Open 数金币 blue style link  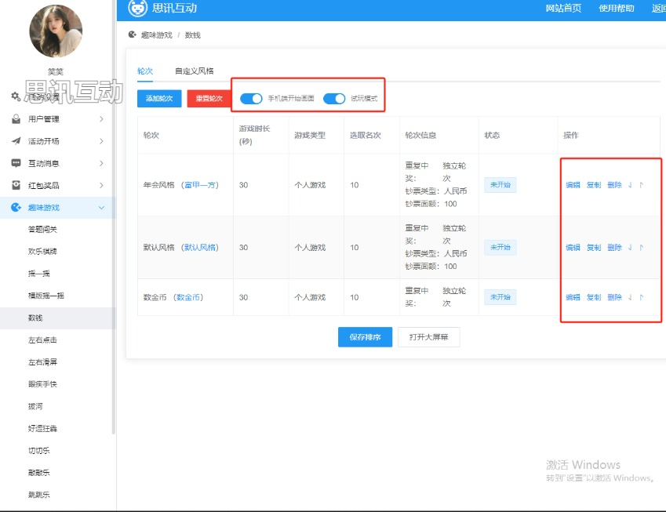[188, 297]
